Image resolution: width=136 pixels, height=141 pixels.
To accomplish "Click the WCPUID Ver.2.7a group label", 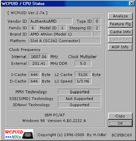I will pos(27,13).
